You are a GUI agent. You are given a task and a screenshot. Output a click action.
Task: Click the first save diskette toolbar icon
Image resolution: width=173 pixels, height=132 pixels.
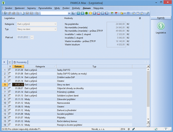point(27,13)
